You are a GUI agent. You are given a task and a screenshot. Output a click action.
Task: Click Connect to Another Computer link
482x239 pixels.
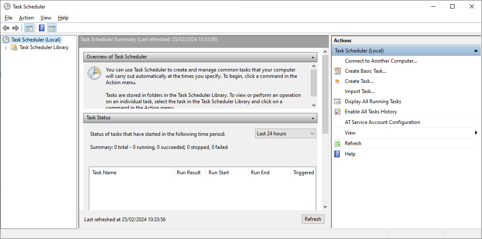pyautogui.click(x=381, y=61)
